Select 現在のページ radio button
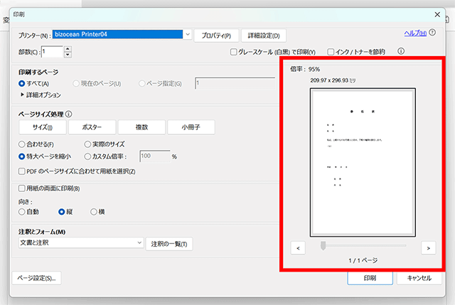455x305 pixels. (x=76, y=84)
